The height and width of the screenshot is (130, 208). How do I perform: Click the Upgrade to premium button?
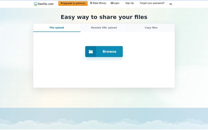tap(73, 3)
